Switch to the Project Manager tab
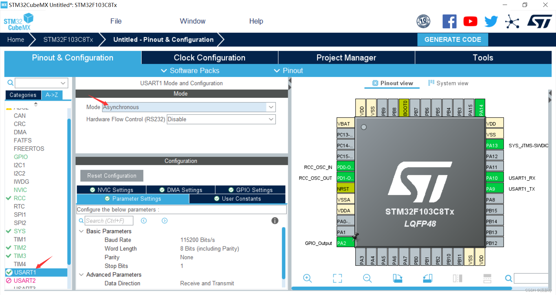The width and height of the screenshot is (556, 295). [x=346, y=58]
